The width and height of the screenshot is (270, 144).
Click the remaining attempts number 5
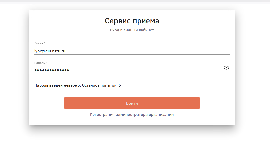pos(120,85)
